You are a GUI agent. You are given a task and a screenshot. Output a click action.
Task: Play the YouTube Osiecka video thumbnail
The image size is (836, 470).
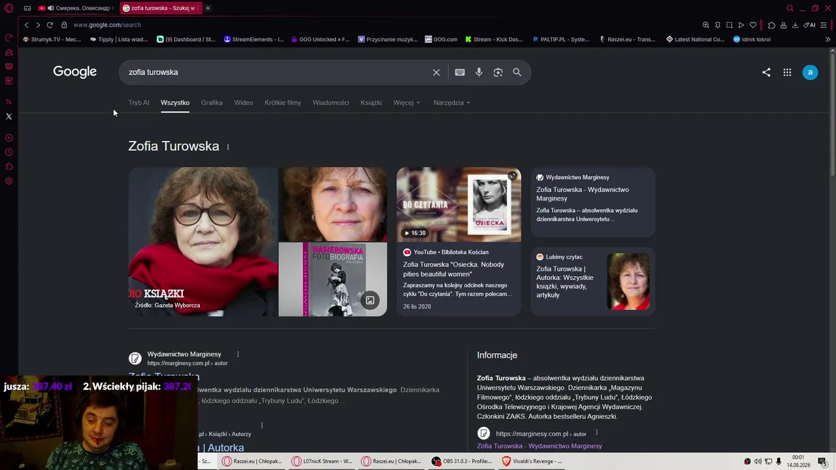[x=458, y=204]
